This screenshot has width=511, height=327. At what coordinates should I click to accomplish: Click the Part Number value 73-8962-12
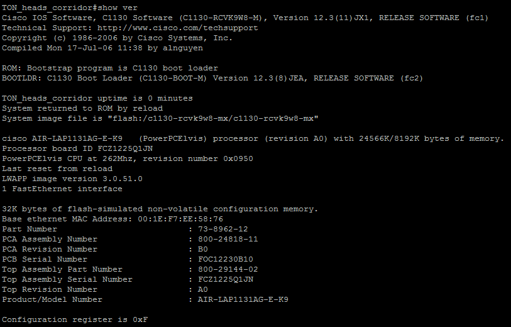tap(223, 229)
